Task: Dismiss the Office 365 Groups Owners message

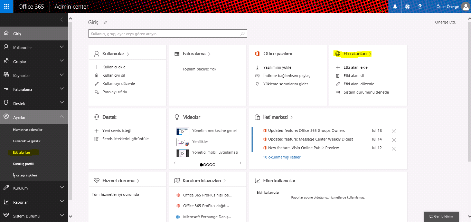Action: pyautogui.click(x=394, y=131)
